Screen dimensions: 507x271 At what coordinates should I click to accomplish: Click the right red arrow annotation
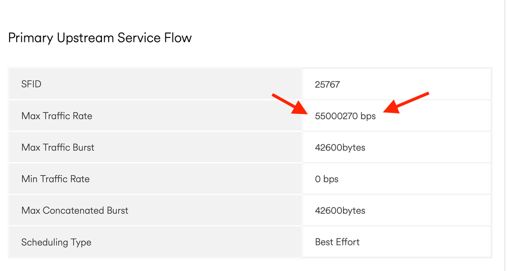(407, 103)
